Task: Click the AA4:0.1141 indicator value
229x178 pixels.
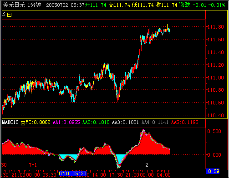Action: (155, 122)
